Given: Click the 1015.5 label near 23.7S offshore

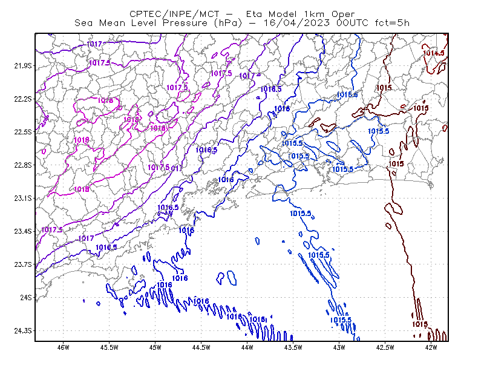Looking at the screenshot, I should click(x=319, y=255).
